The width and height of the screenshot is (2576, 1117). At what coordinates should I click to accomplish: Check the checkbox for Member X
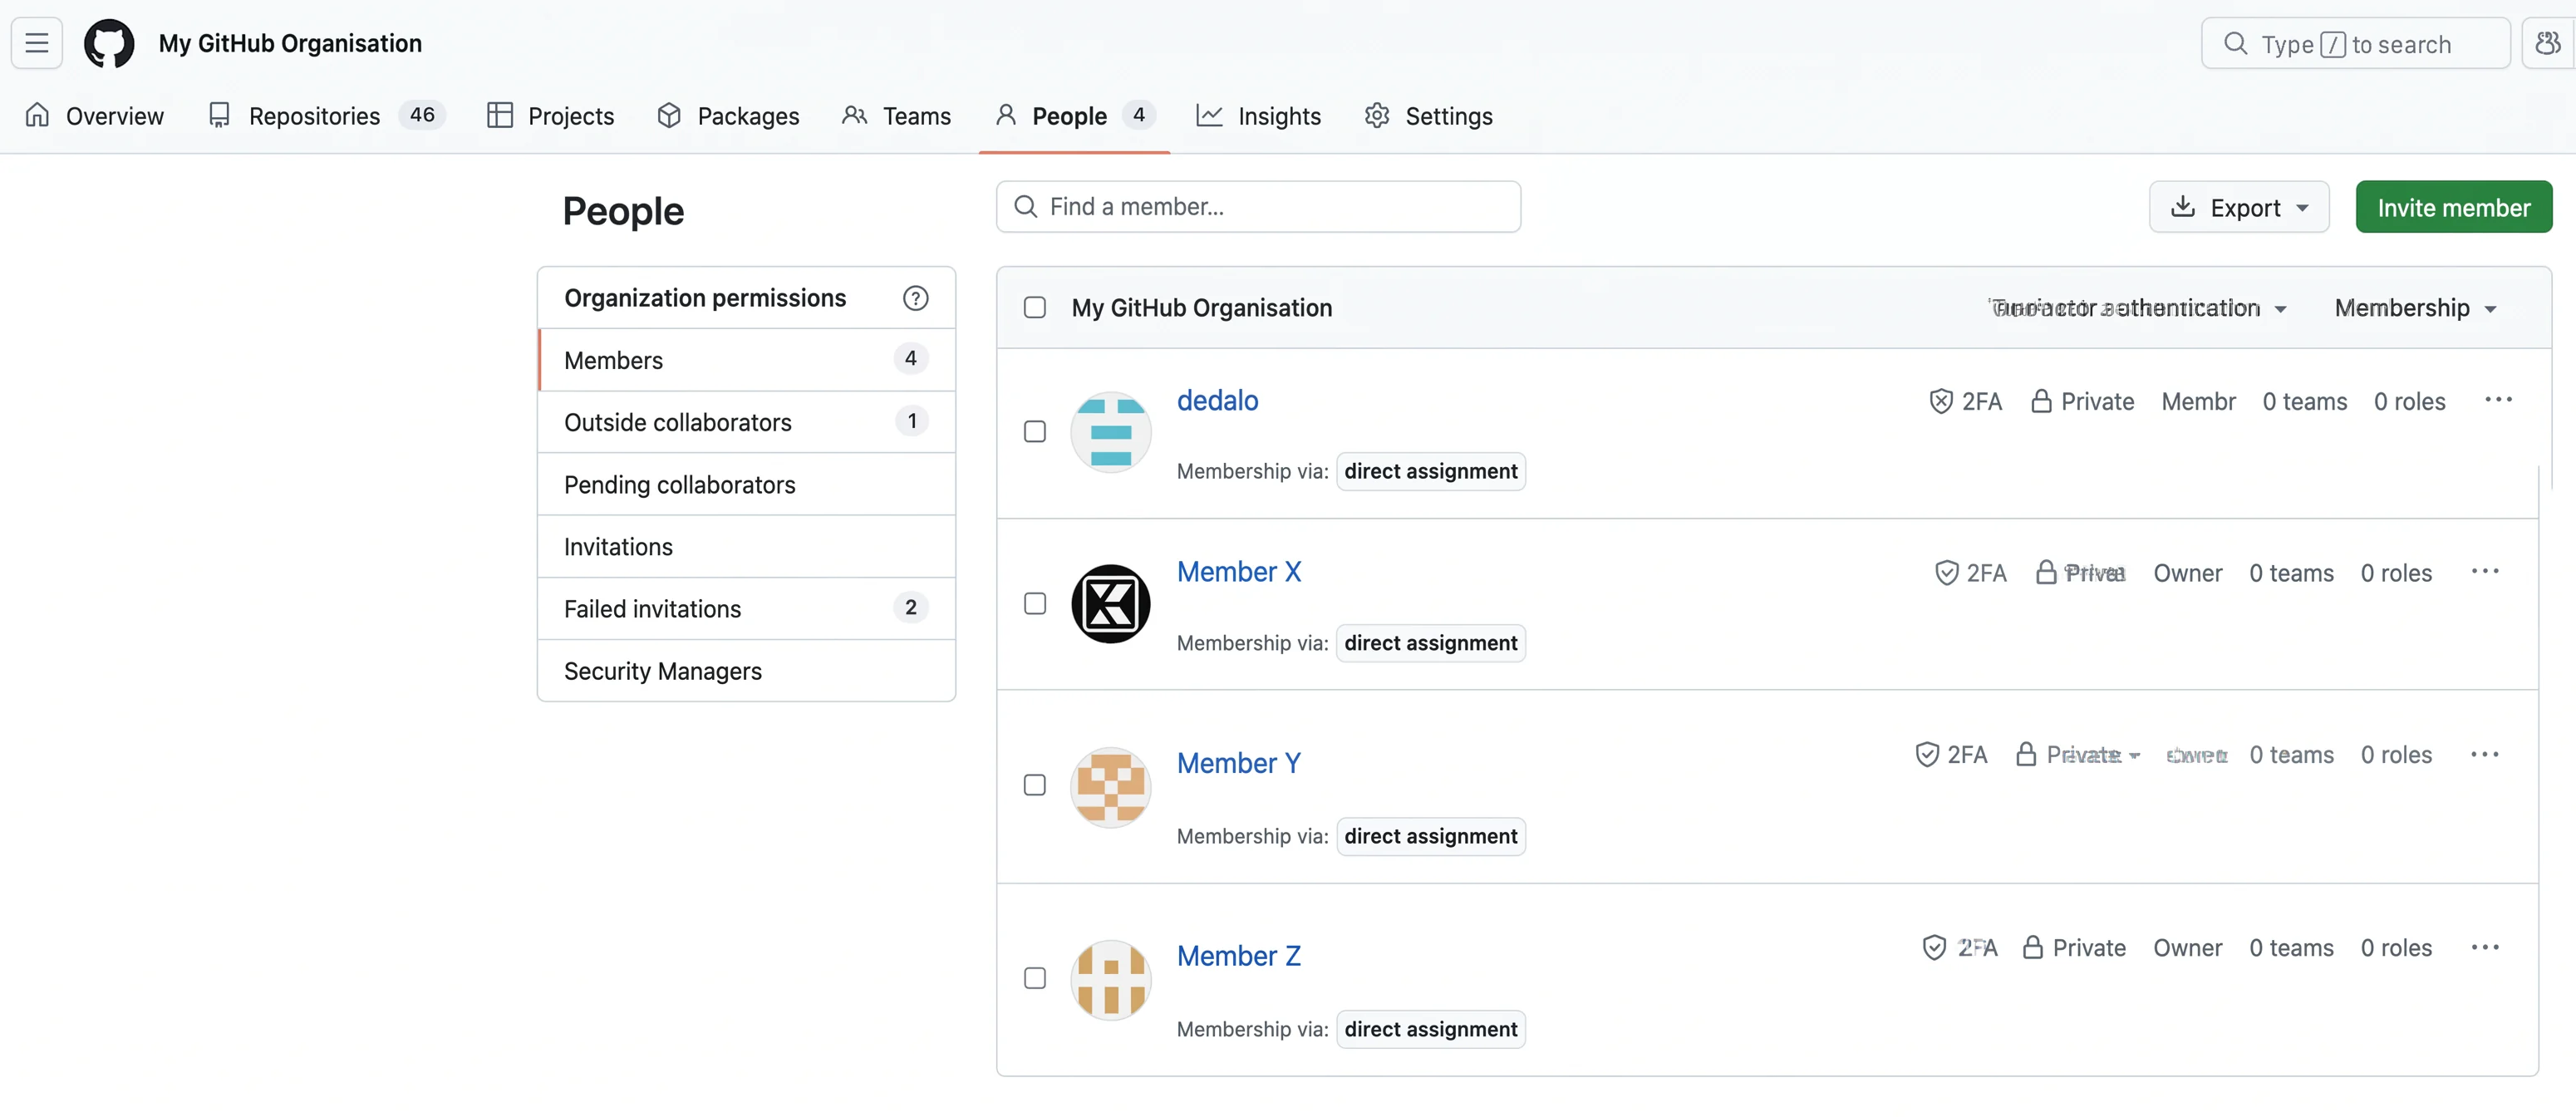point(1035,604)
